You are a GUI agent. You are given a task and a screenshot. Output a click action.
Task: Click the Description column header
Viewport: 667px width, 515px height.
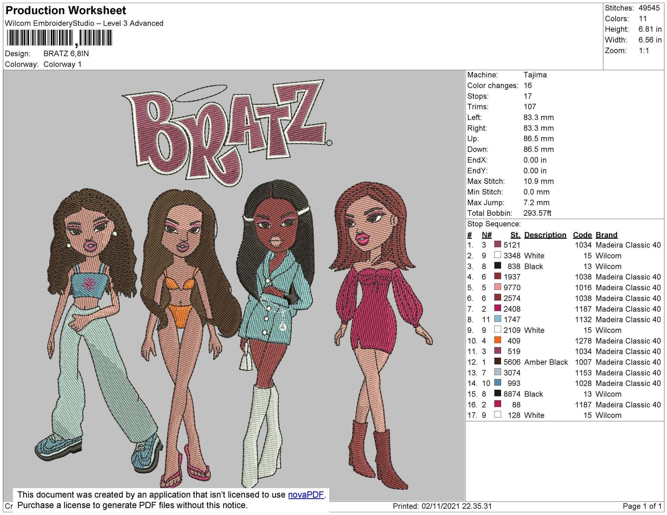545,235
